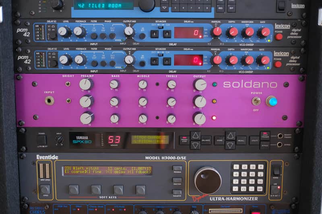The width and height of the screenshot is (322, 214).
Task: Push the Store button on the SPX90
Action: pyautogui.click(x=219, y=141)
